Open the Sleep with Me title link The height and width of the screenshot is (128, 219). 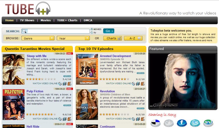click(x=37, y=56)
